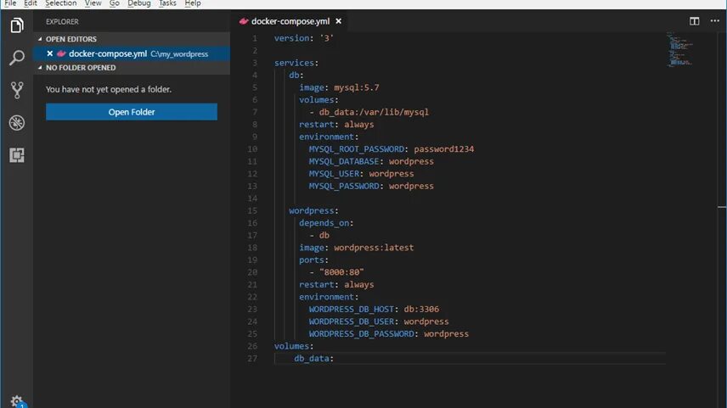The image size is (727, 408).
Task: Click the 'volumes:' key on line 26
Action: pyautogui.click(x=294, y=346)
